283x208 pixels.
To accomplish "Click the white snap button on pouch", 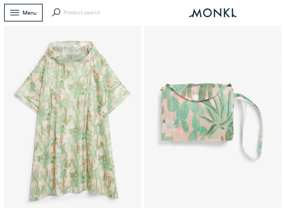I will [195, 97].
